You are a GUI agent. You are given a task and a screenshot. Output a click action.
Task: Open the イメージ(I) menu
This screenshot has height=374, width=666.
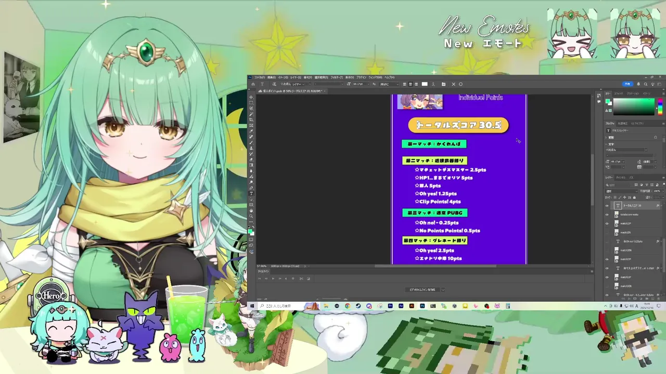tap(283, 77)
